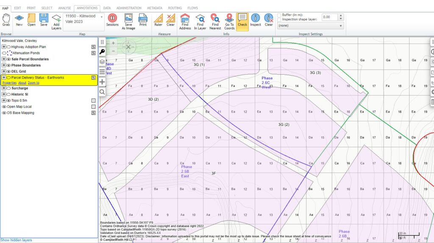Zoom in with the map plus button
Image resolution: width=434 pixels, height=243 pixels.
[113, 43]
